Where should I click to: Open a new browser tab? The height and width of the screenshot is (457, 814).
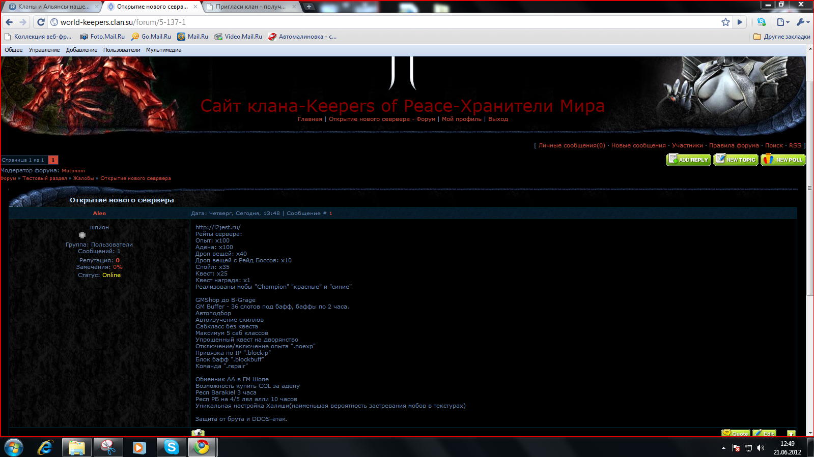point(309,7)
